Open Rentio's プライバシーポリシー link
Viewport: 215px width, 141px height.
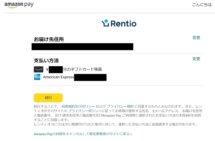(85, 111)
